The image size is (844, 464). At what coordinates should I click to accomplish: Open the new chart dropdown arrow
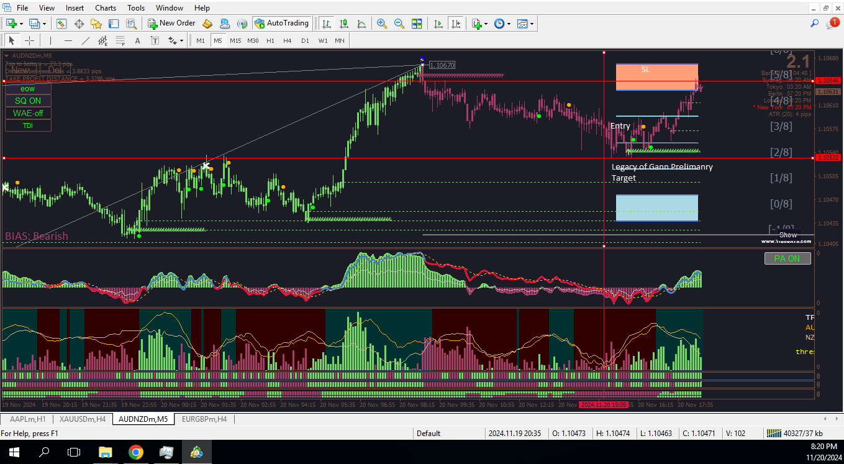(21, 24)
